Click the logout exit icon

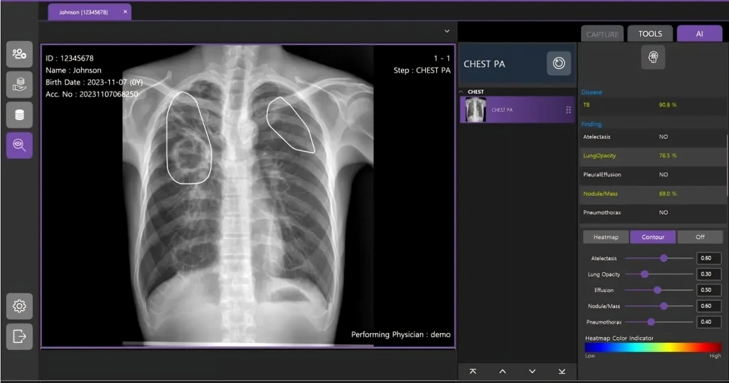point(19,336)
